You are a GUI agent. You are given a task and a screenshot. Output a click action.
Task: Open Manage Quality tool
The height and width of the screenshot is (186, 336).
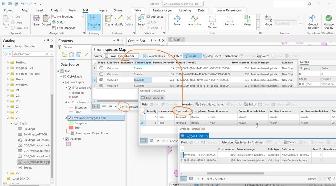pos(329,22)
